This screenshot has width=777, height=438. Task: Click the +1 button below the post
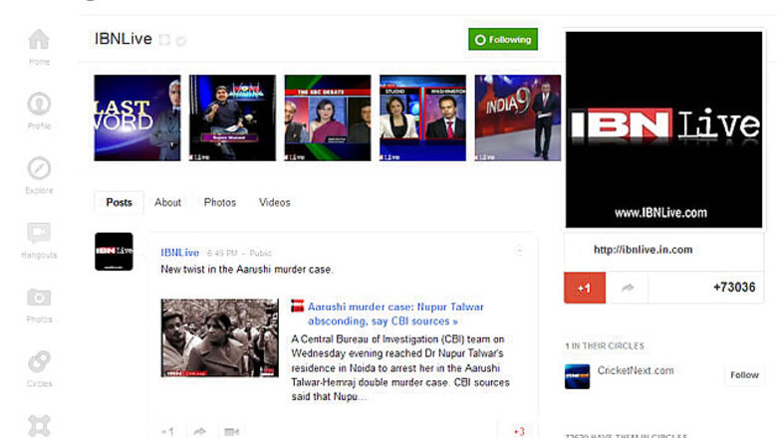168,432
